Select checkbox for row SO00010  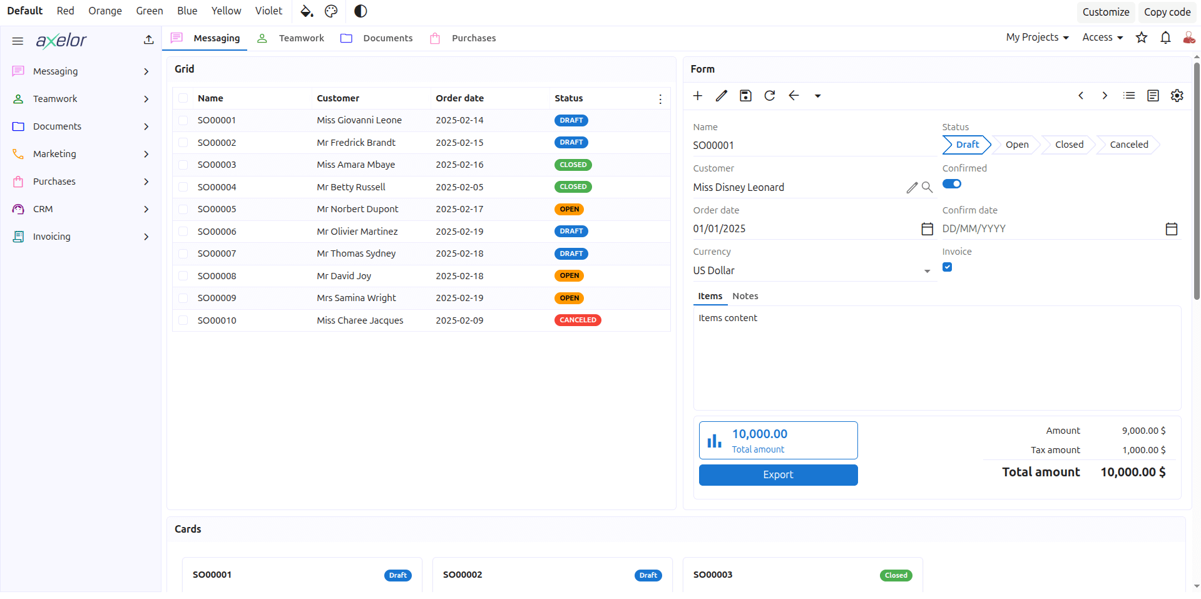pyautogui.click(x=183, y=320)
